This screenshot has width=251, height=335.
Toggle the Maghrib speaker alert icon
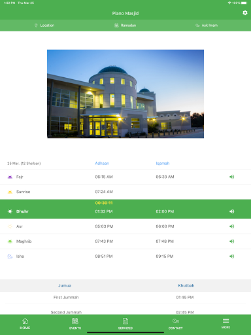click(231, 241)
